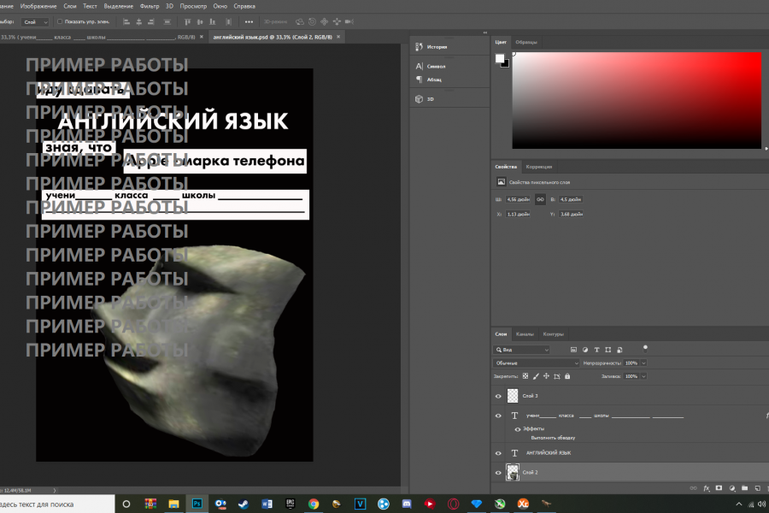The width and height of the screenshot is (769, 513).
Task: Open the Слой auto-select dropdown
Action: [35, 21]
